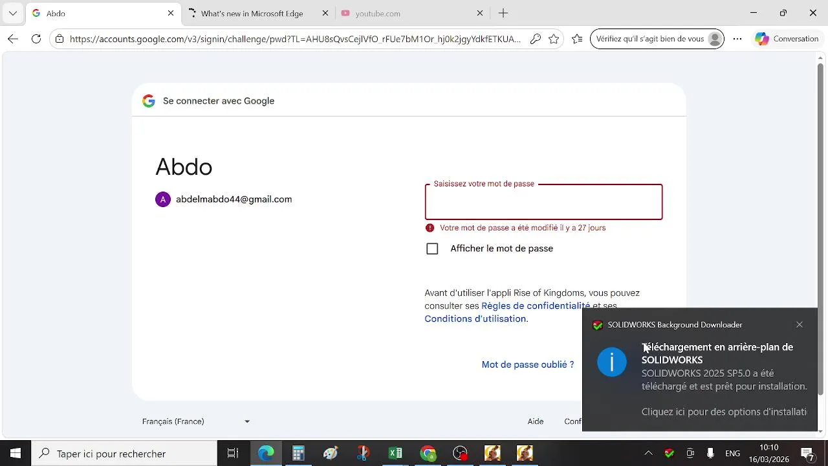
Task: Open the Français (France) language dropdown
Action: click(x=196, y=421)
